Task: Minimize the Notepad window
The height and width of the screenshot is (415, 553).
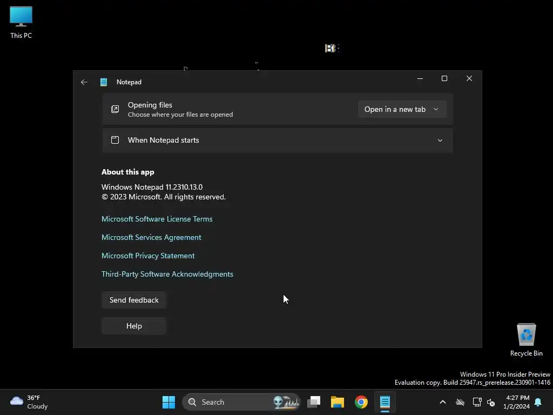Action: pos(420,78)
